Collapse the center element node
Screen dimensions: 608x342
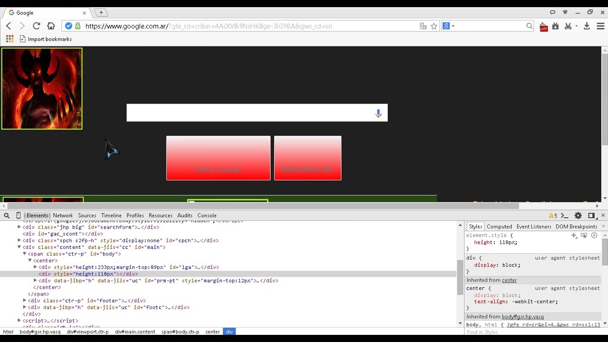29,260
